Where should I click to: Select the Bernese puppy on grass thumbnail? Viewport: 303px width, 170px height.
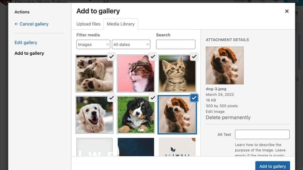click(136, 115)
